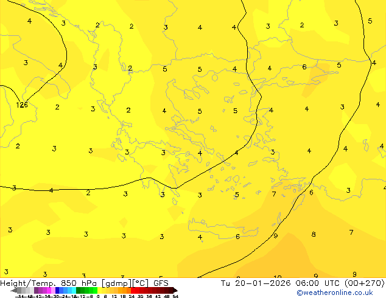Pick the cyan legend swatch
Screen dimensions: 386x298
(74, 290)
